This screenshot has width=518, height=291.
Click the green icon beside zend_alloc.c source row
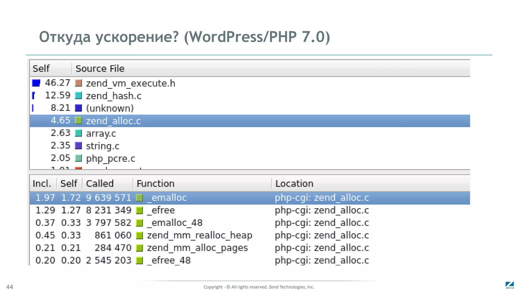pos(78,120)
